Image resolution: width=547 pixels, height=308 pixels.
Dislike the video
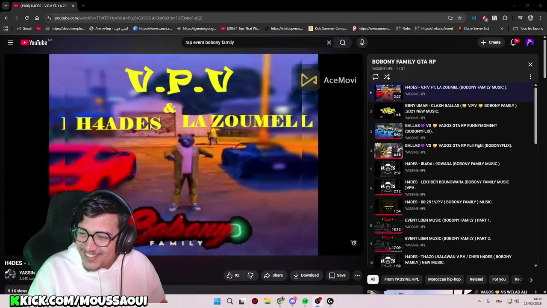tap(250, 275)
